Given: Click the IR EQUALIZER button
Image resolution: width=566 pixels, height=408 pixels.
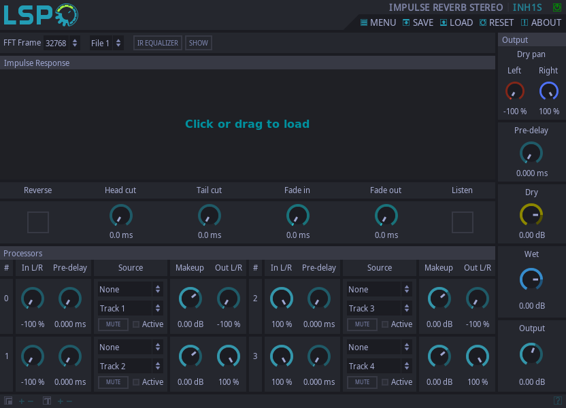Looking at the screenshot, I should (157, 43).
